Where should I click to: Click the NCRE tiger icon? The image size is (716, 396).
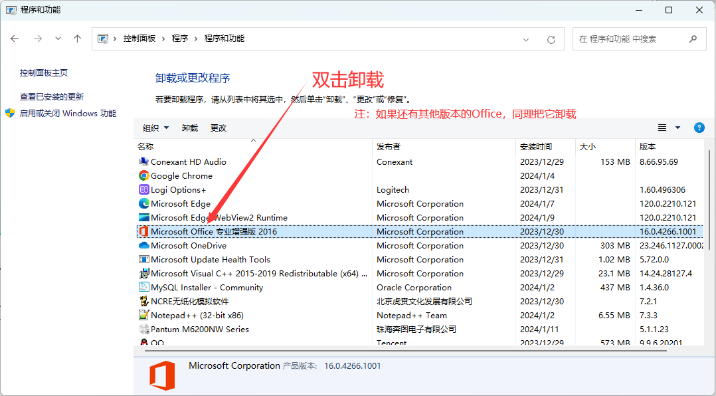click(144, 302)
